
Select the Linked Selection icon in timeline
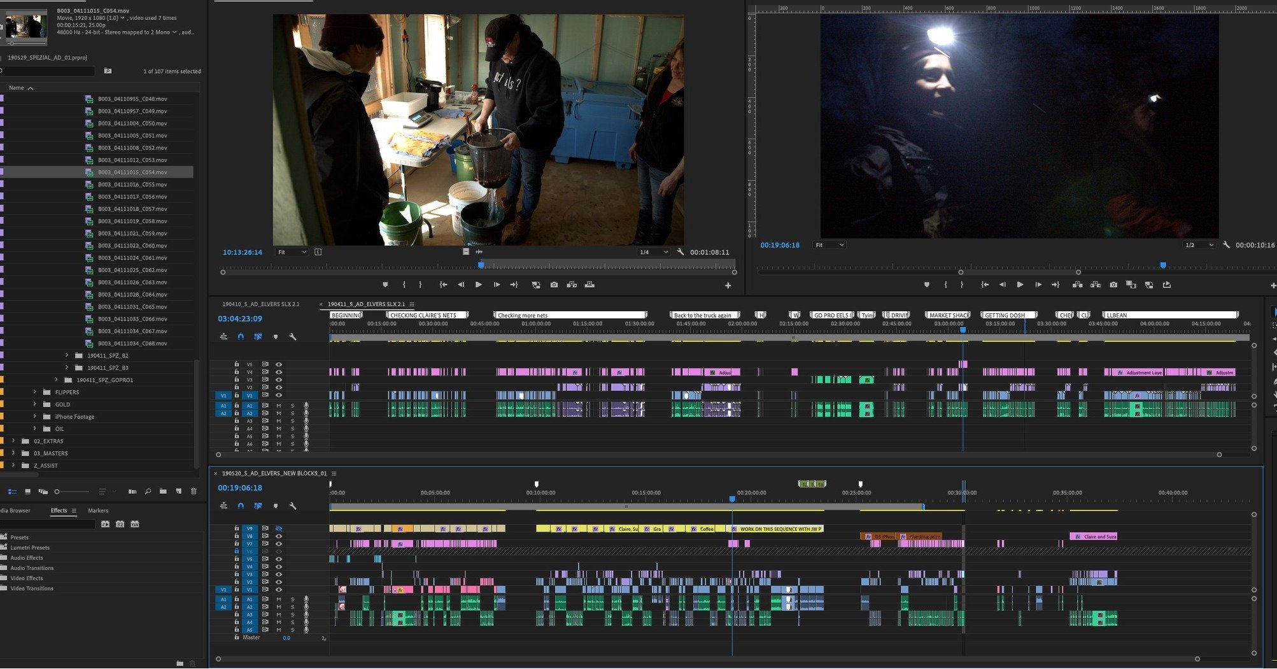[258, 336]
